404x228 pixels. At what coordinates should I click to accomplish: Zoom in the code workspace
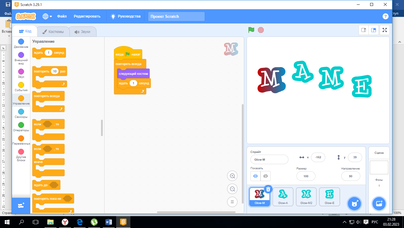(x=232, y=176)
